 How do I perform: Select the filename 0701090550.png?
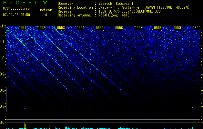pos(16,9)
